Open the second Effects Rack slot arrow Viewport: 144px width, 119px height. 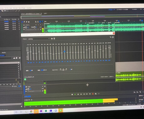point(18,65)
